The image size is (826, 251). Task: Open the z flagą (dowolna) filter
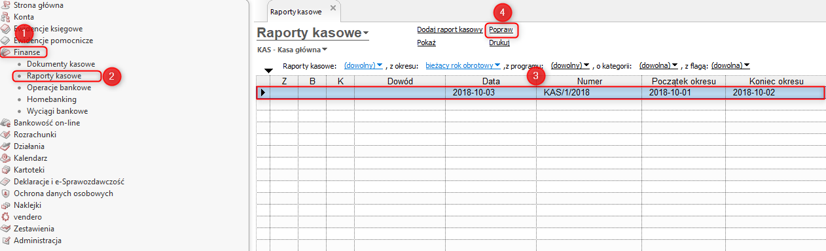tap(730, 65)
